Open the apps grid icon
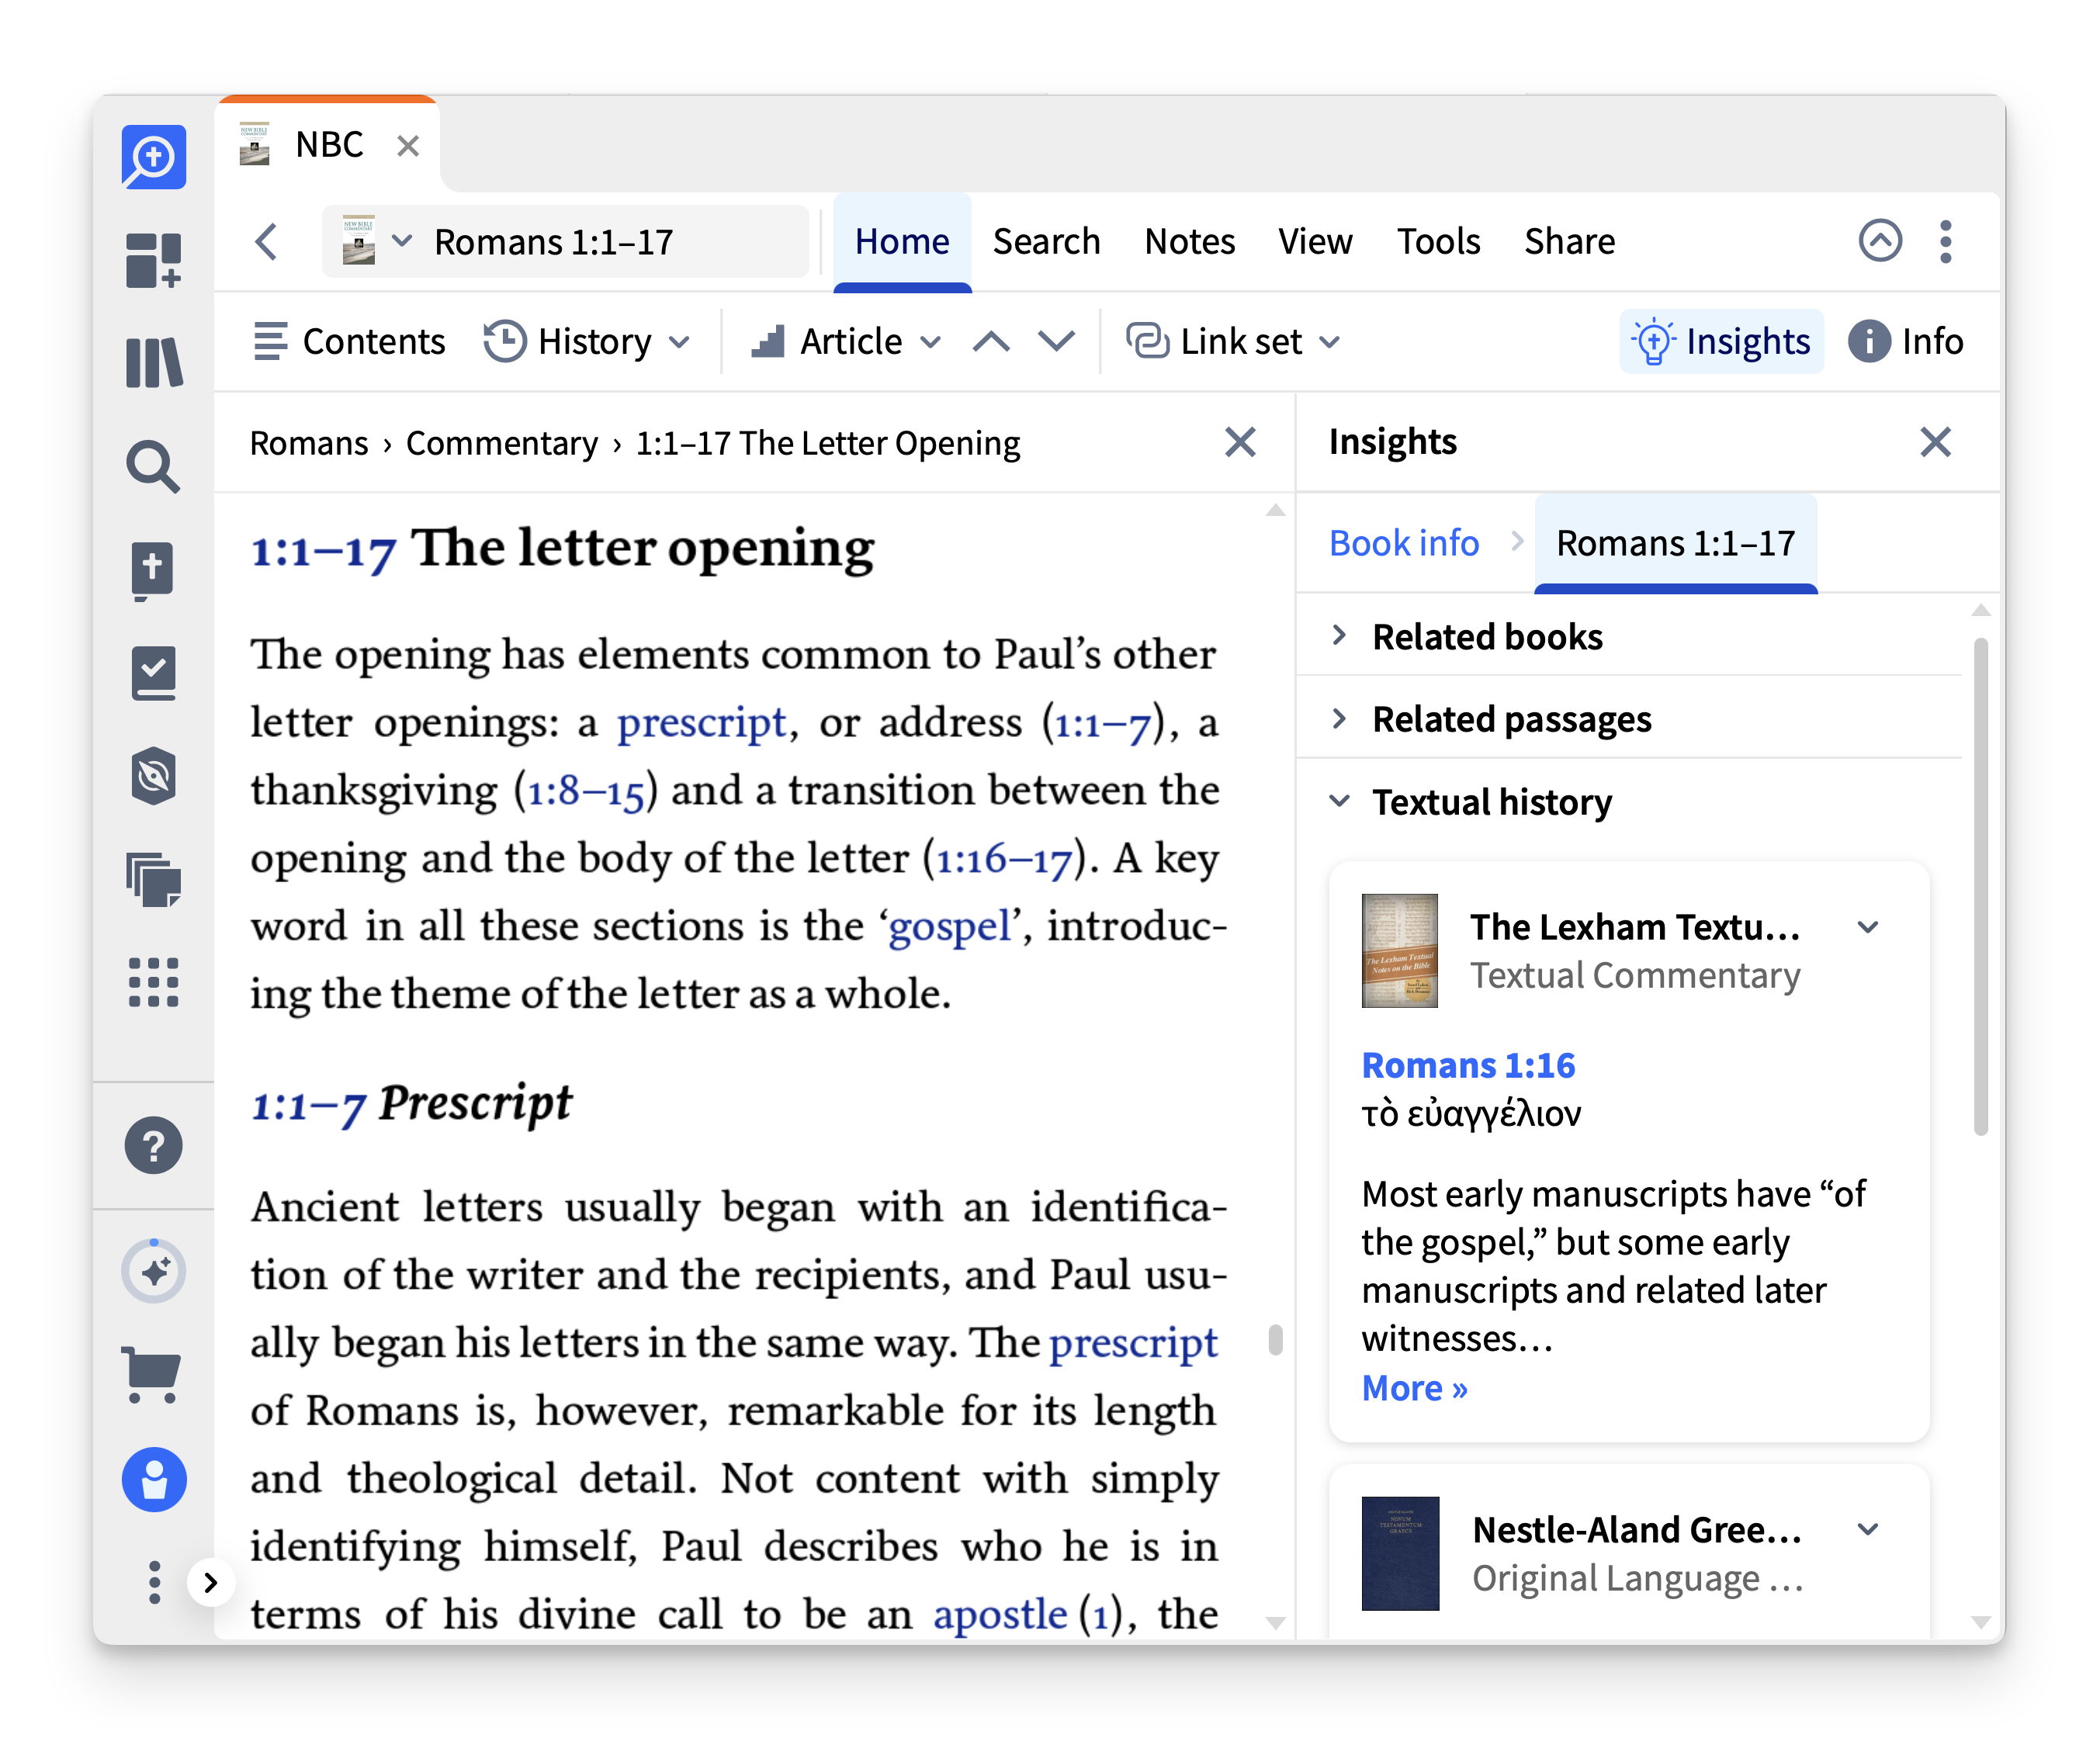The height and width of the screenshot is (1738, 2100). 154,982
